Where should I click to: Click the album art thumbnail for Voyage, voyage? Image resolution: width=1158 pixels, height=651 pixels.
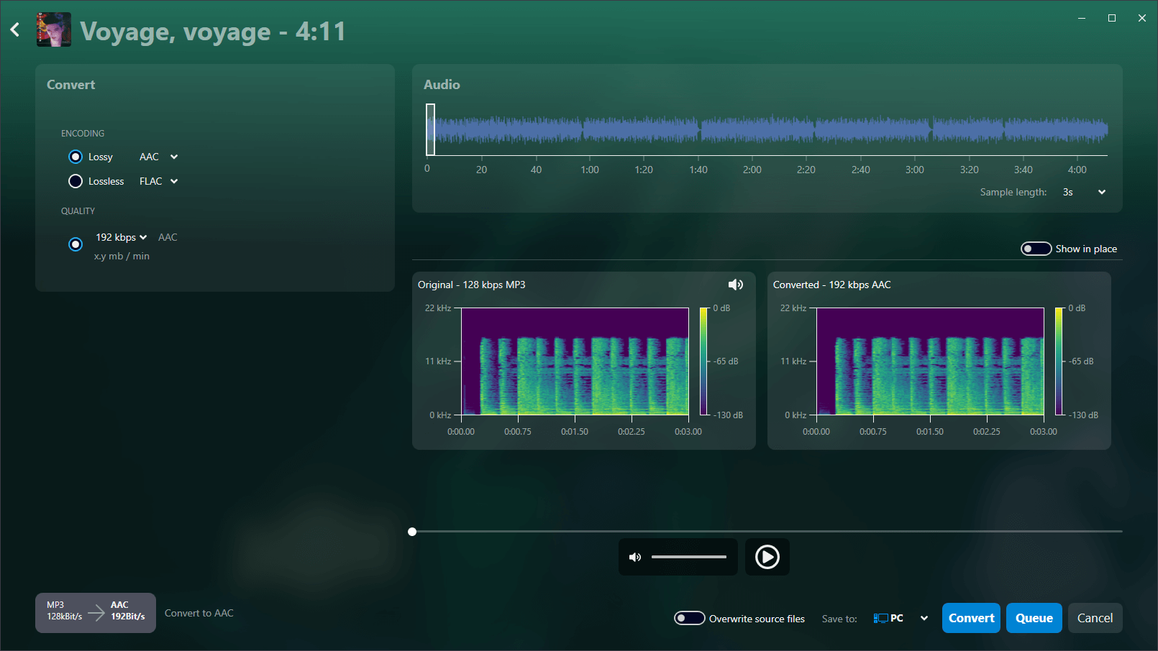(53, 29)
